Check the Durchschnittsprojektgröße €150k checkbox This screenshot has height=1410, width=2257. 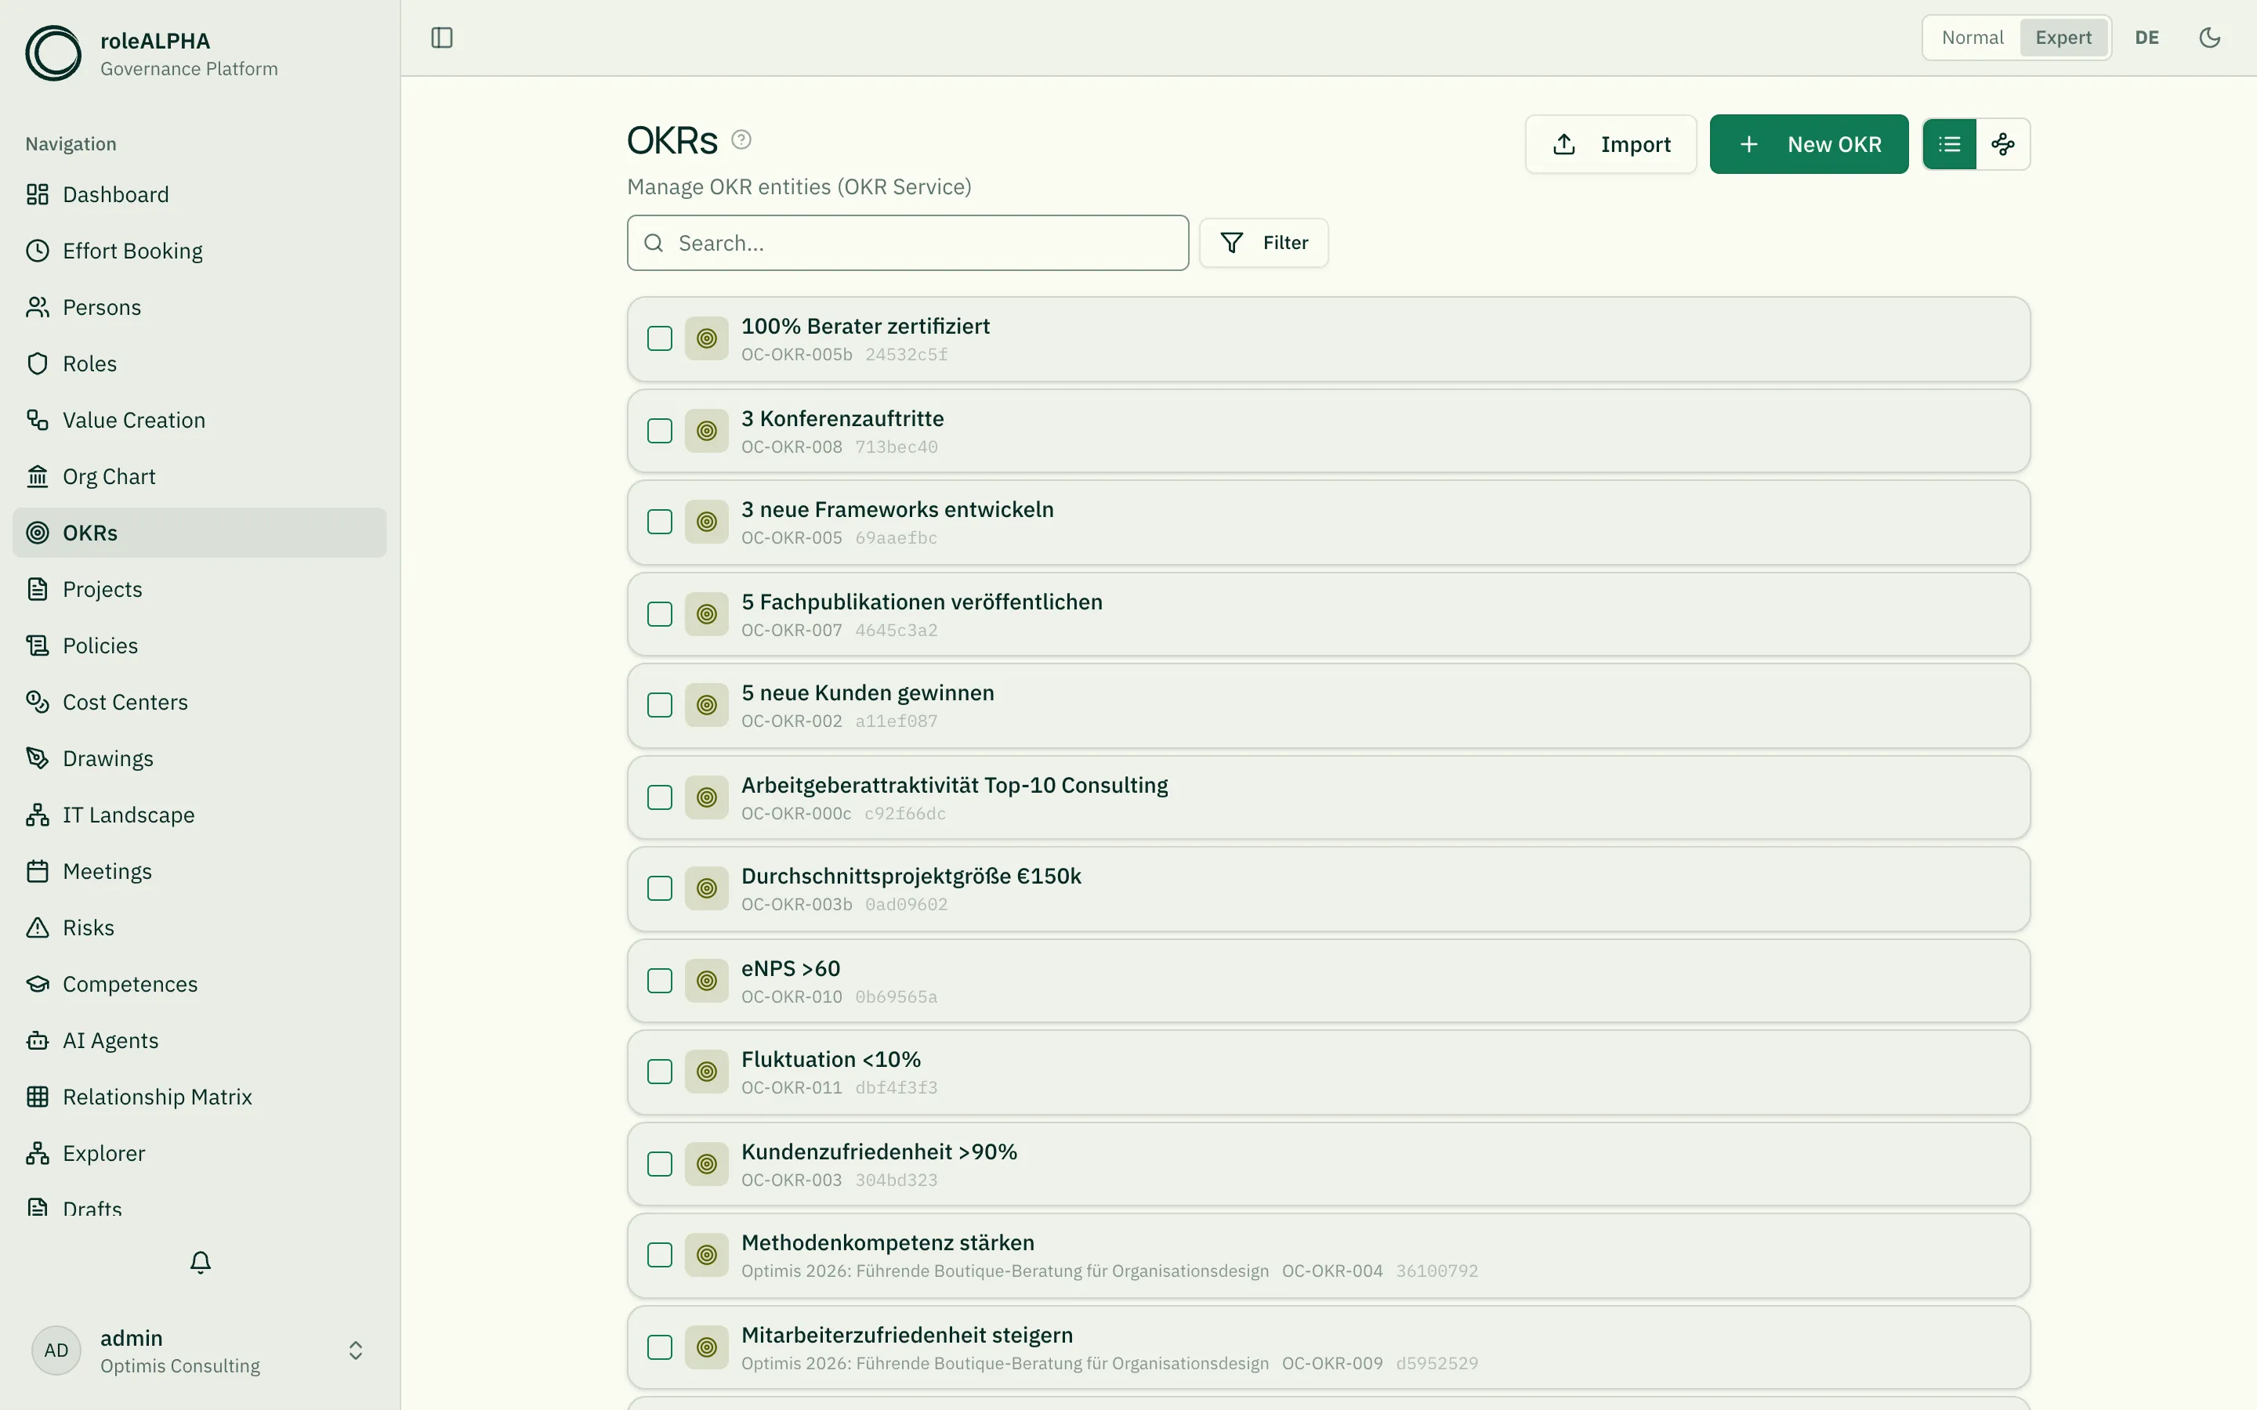659,889
